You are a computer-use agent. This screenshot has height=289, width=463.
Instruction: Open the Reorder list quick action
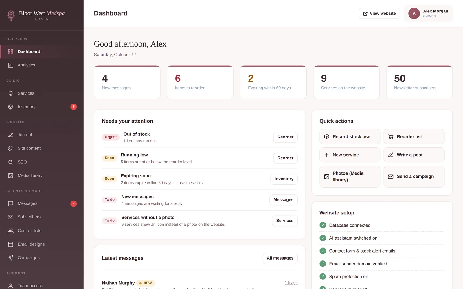click(x=414, y=137)
